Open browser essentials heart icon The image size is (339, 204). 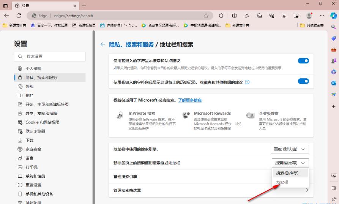(271, 16)
